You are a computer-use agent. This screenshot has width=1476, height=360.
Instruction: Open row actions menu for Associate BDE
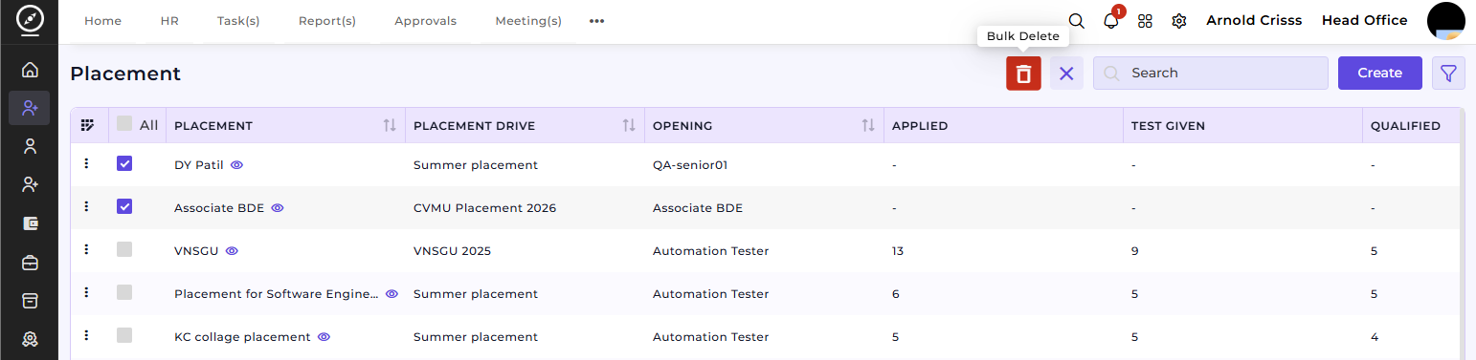pyautogui.click(x=87, y=206)
